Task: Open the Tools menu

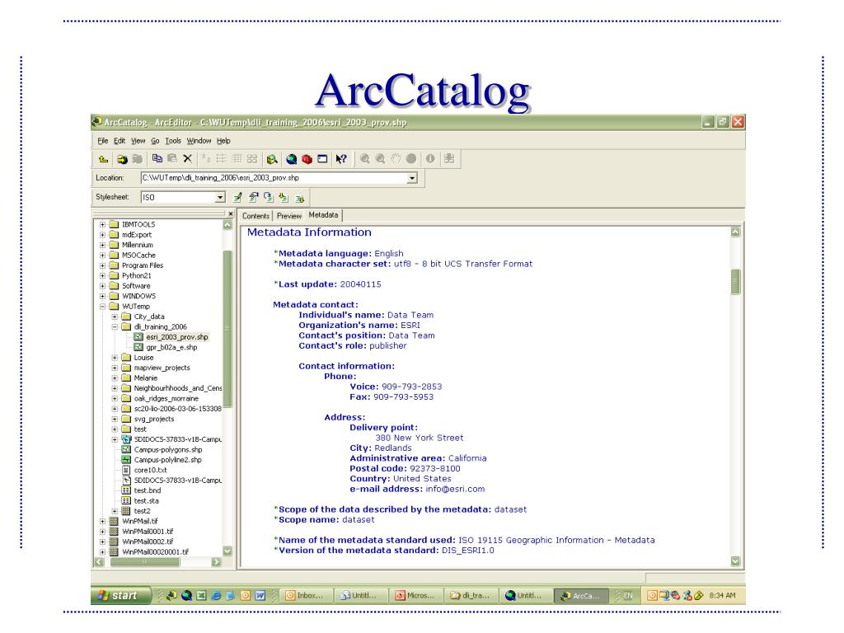Action: tap(173, 141)
